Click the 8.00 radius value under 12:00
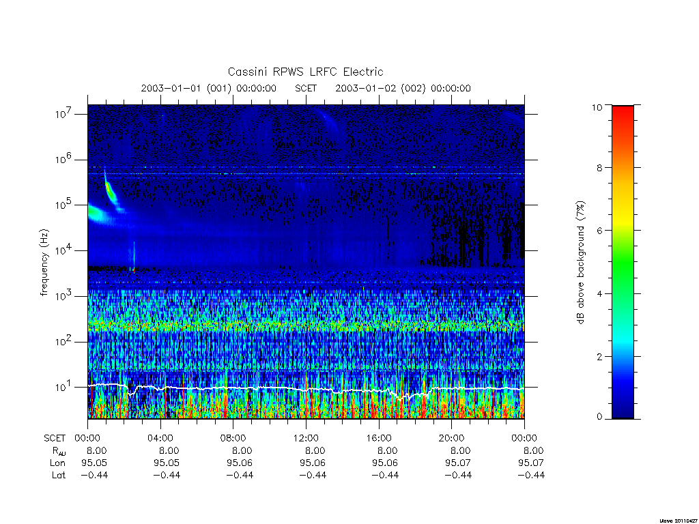The image size is (699, 524). [315, 451]
